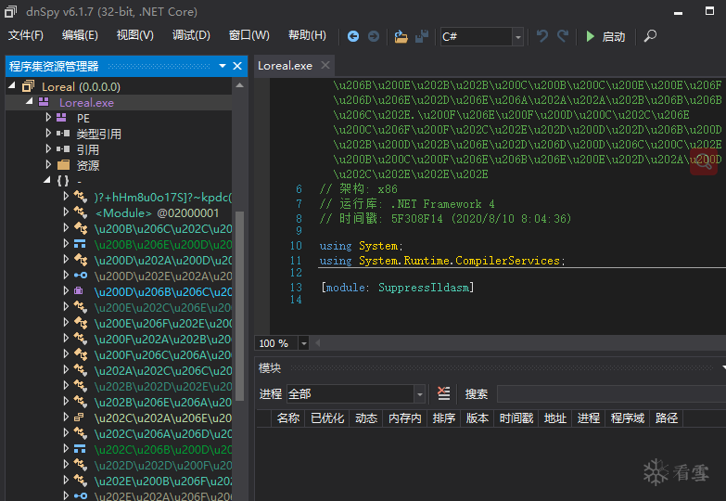
Task: Sort by the 版本 column header
Action: click(478, 418)
